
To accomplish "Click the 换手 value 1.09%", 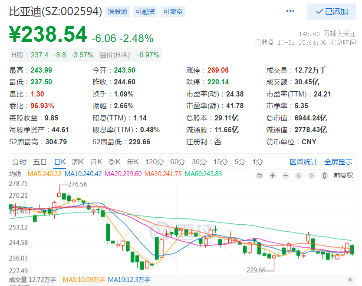I will point(124,94).
